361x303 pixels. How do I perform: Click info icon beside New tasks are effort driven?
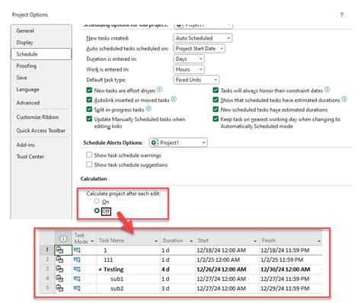159,90
